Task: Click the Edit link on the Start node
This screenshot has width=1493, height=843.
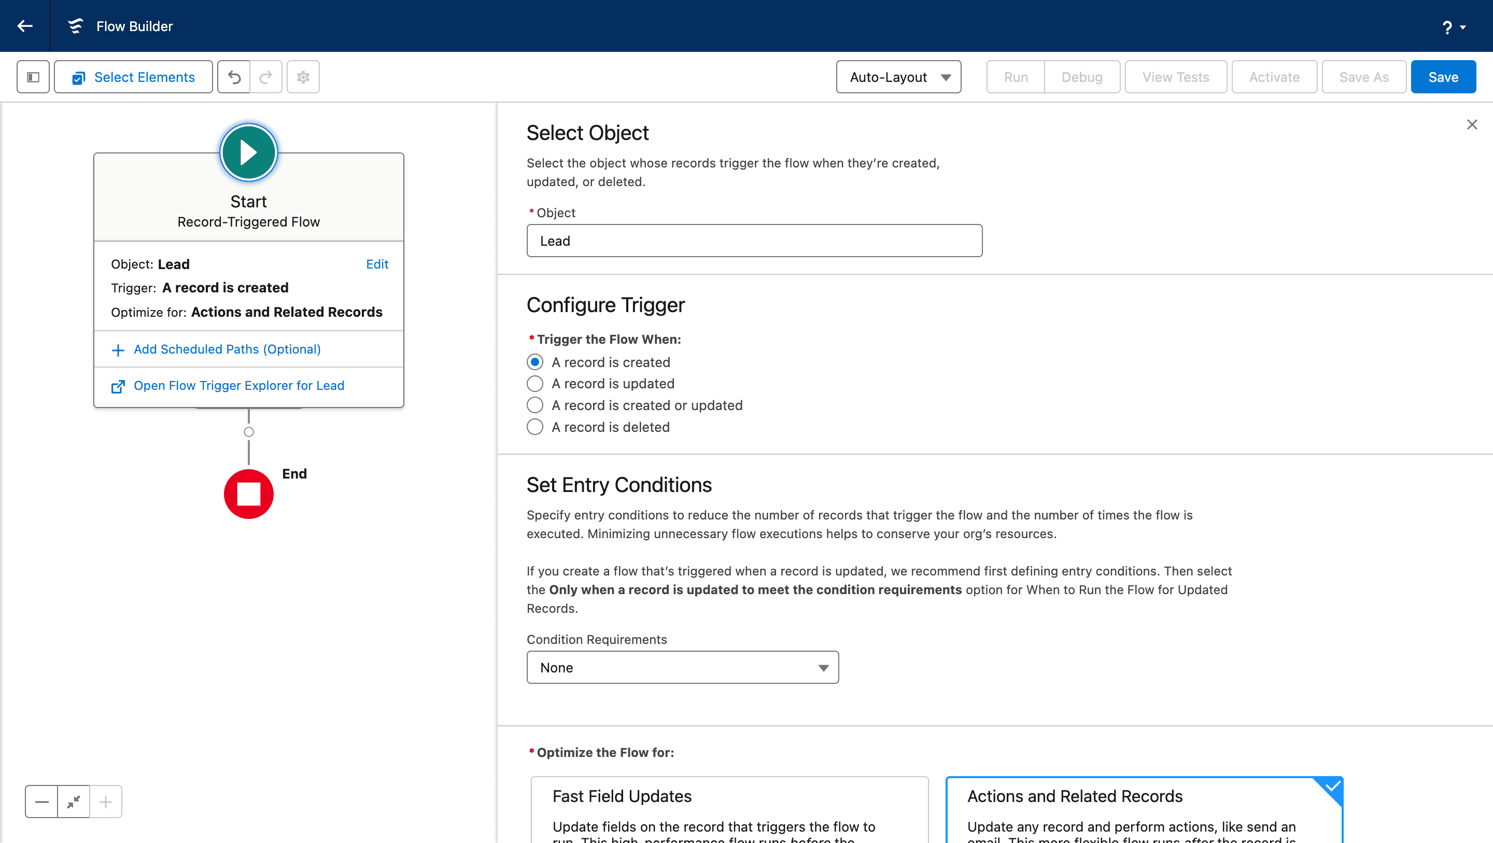Action: tap(377, 264)
